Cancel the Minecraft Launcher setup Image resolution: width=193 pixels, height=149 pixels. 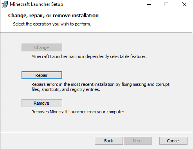[x=173, y=141]
